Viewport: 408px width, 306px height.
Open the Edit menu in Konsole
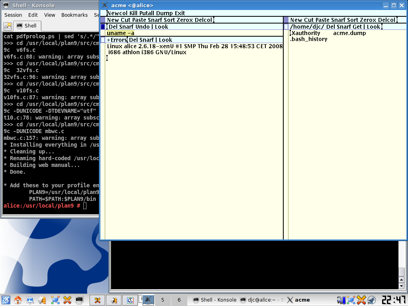pos(33,15)
